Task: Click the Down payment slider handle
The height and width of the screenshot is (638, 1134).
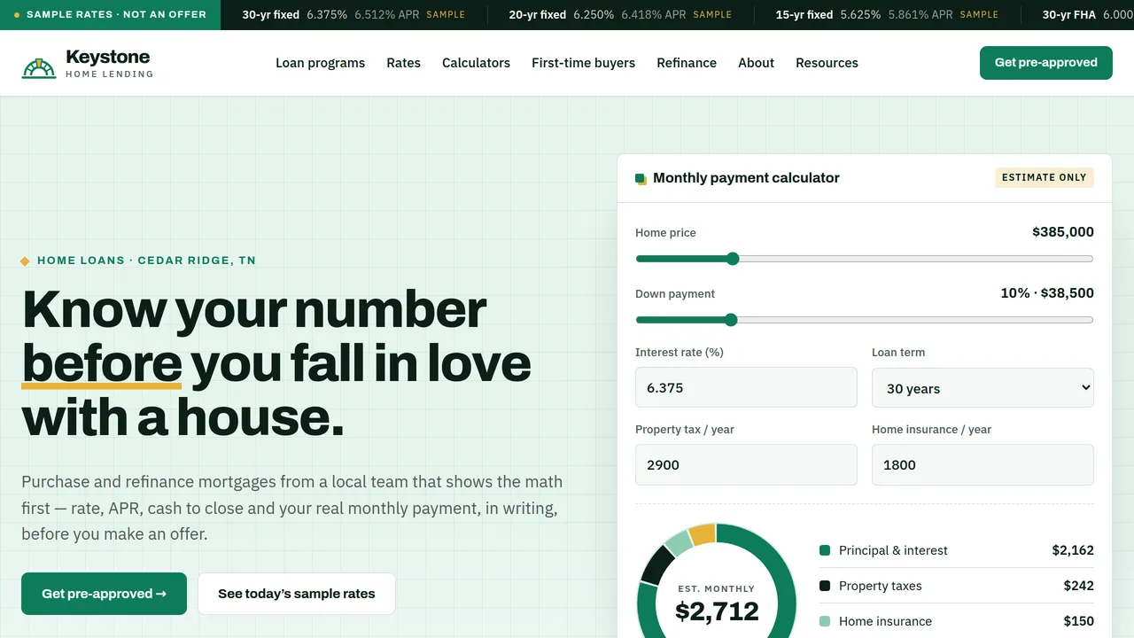Action: pyautogui.click(x=731, y=320)
